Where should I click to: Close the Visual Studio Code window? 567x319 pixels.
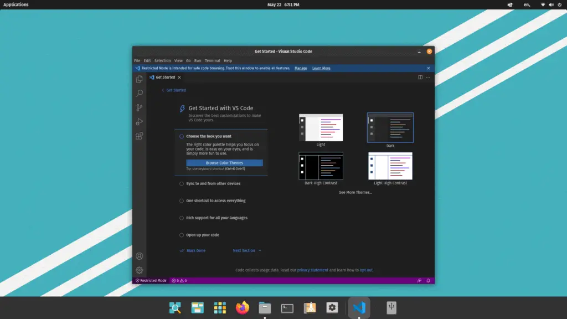coord(429,52)
